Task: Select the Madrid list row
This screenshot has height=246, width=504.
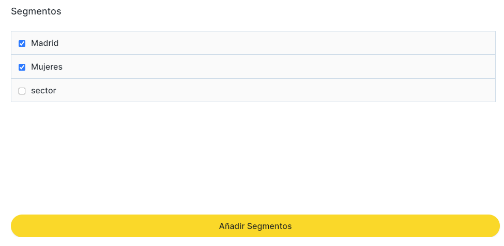Action: [253, 43]
